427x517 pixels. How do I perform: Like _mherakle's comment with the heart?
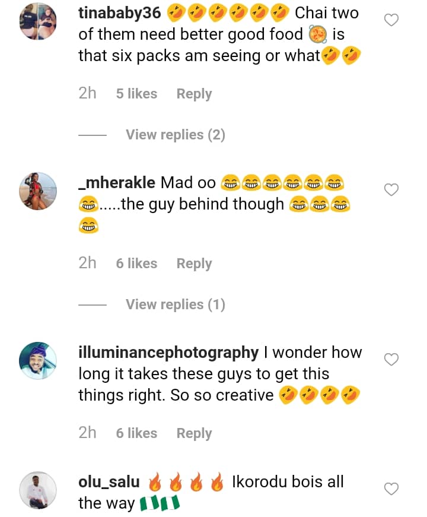(x=391, y=190)
